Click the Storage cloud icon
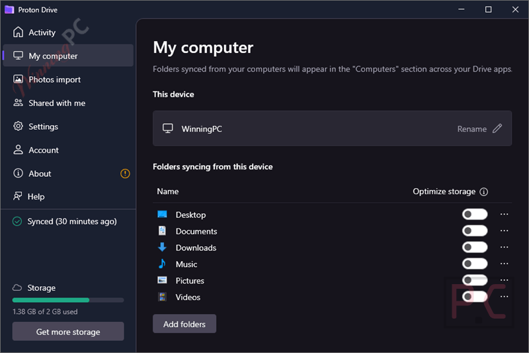 coord(17,287)
